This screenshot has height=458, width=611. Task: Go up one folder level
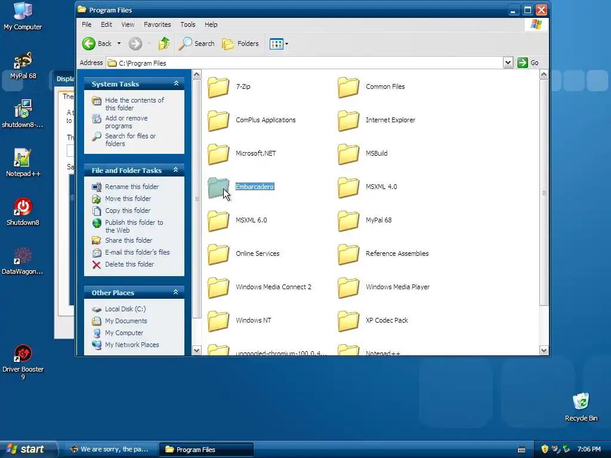163,44
